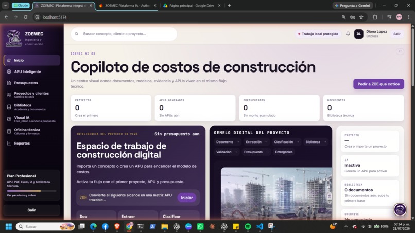The height and width of the screenshot is (233, 415).
Task: Open Spotify from the taskbar
Action: (x=248, y=227)
